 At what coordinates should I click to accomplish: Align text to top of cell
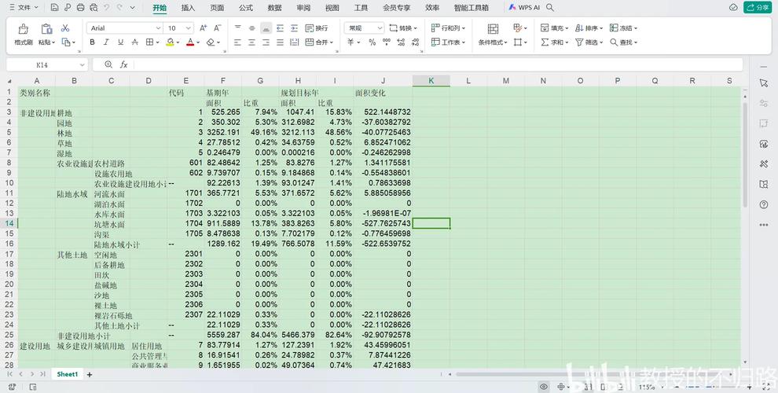click(x=237, y=28)
